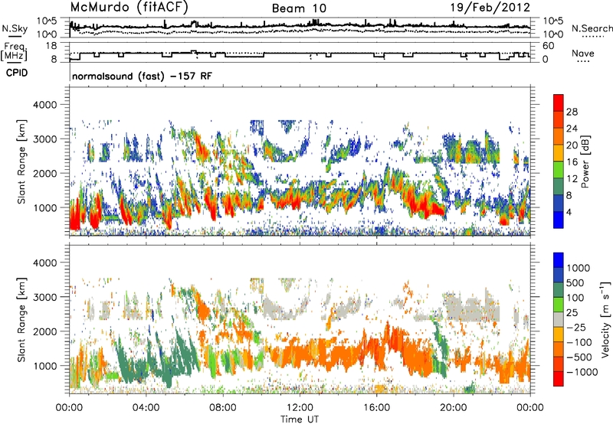Pick Velocity colorbar blue segment above 1000
Screen dimensions: 613x424
[559, 260]
